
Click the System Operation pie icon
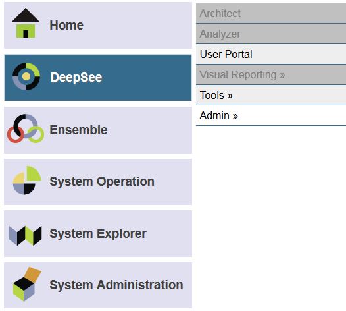point(27,180)
